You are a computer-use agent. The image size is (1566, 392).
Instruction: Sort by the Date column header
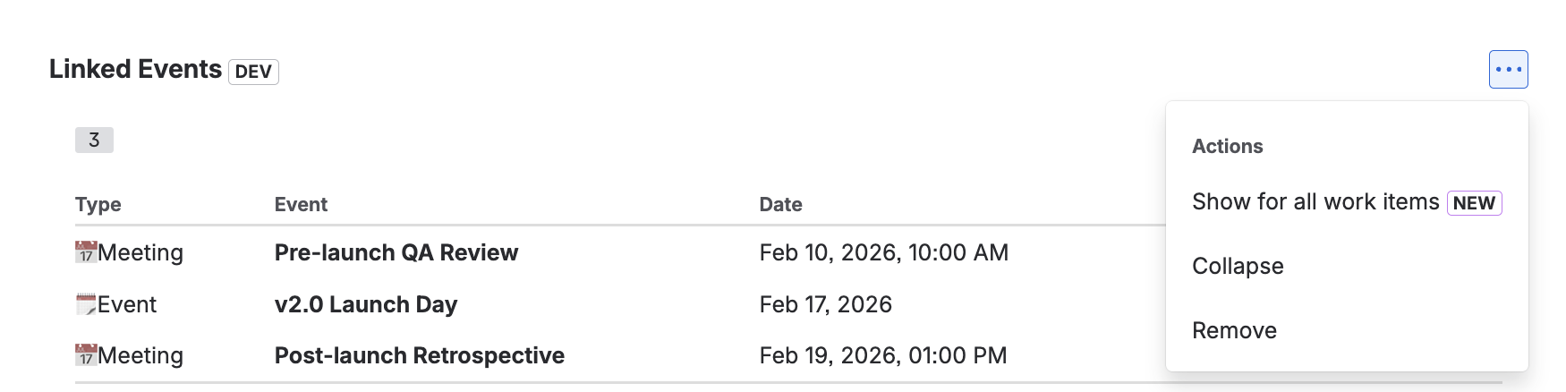pyautogui.click(x=780, y=205)
